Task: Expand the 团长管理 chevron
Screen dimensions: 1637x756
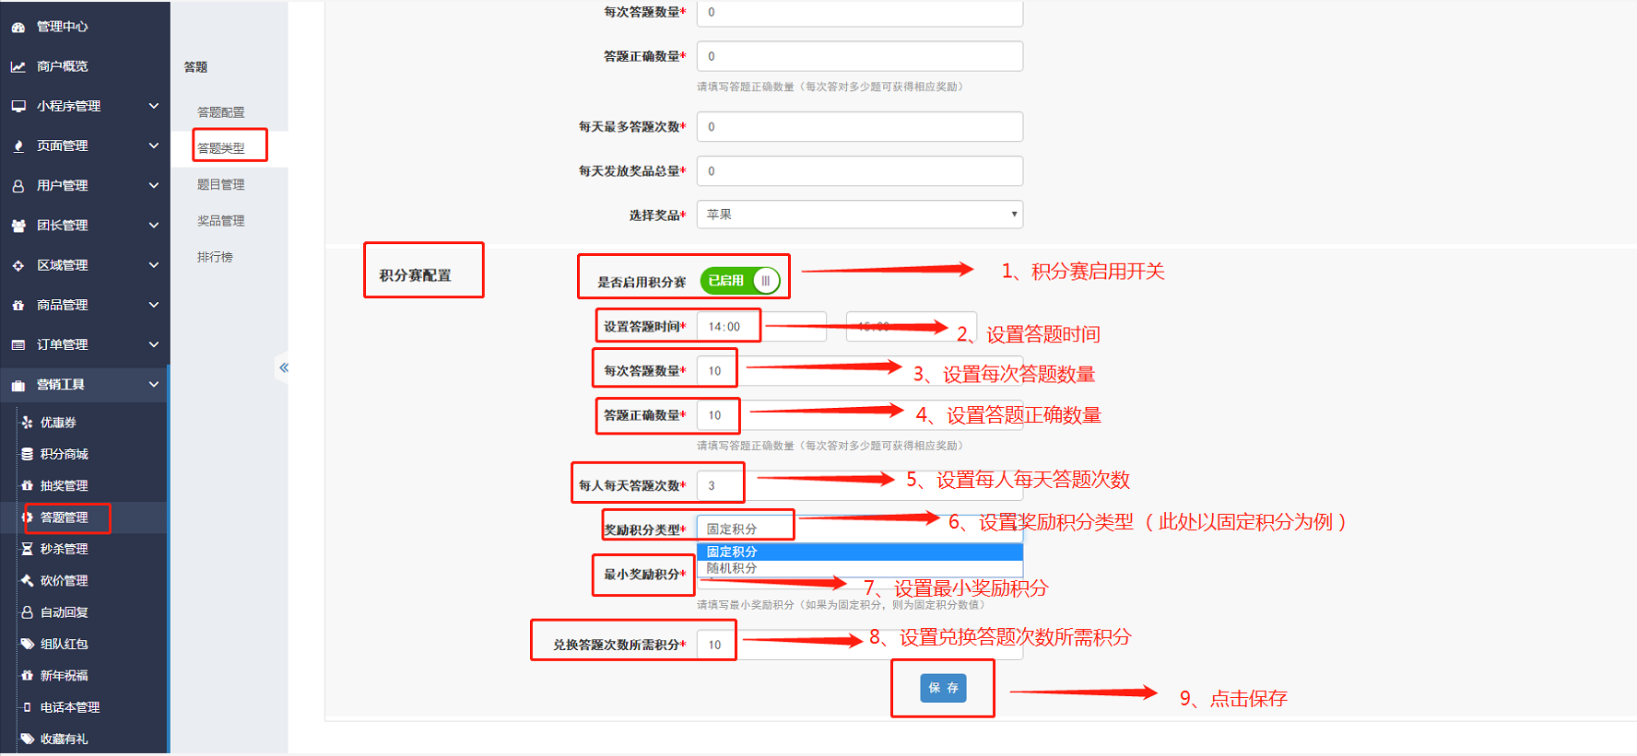Action: (x=154, y=225)
